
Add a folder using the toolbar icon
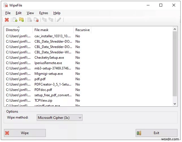tap(21, 20)
